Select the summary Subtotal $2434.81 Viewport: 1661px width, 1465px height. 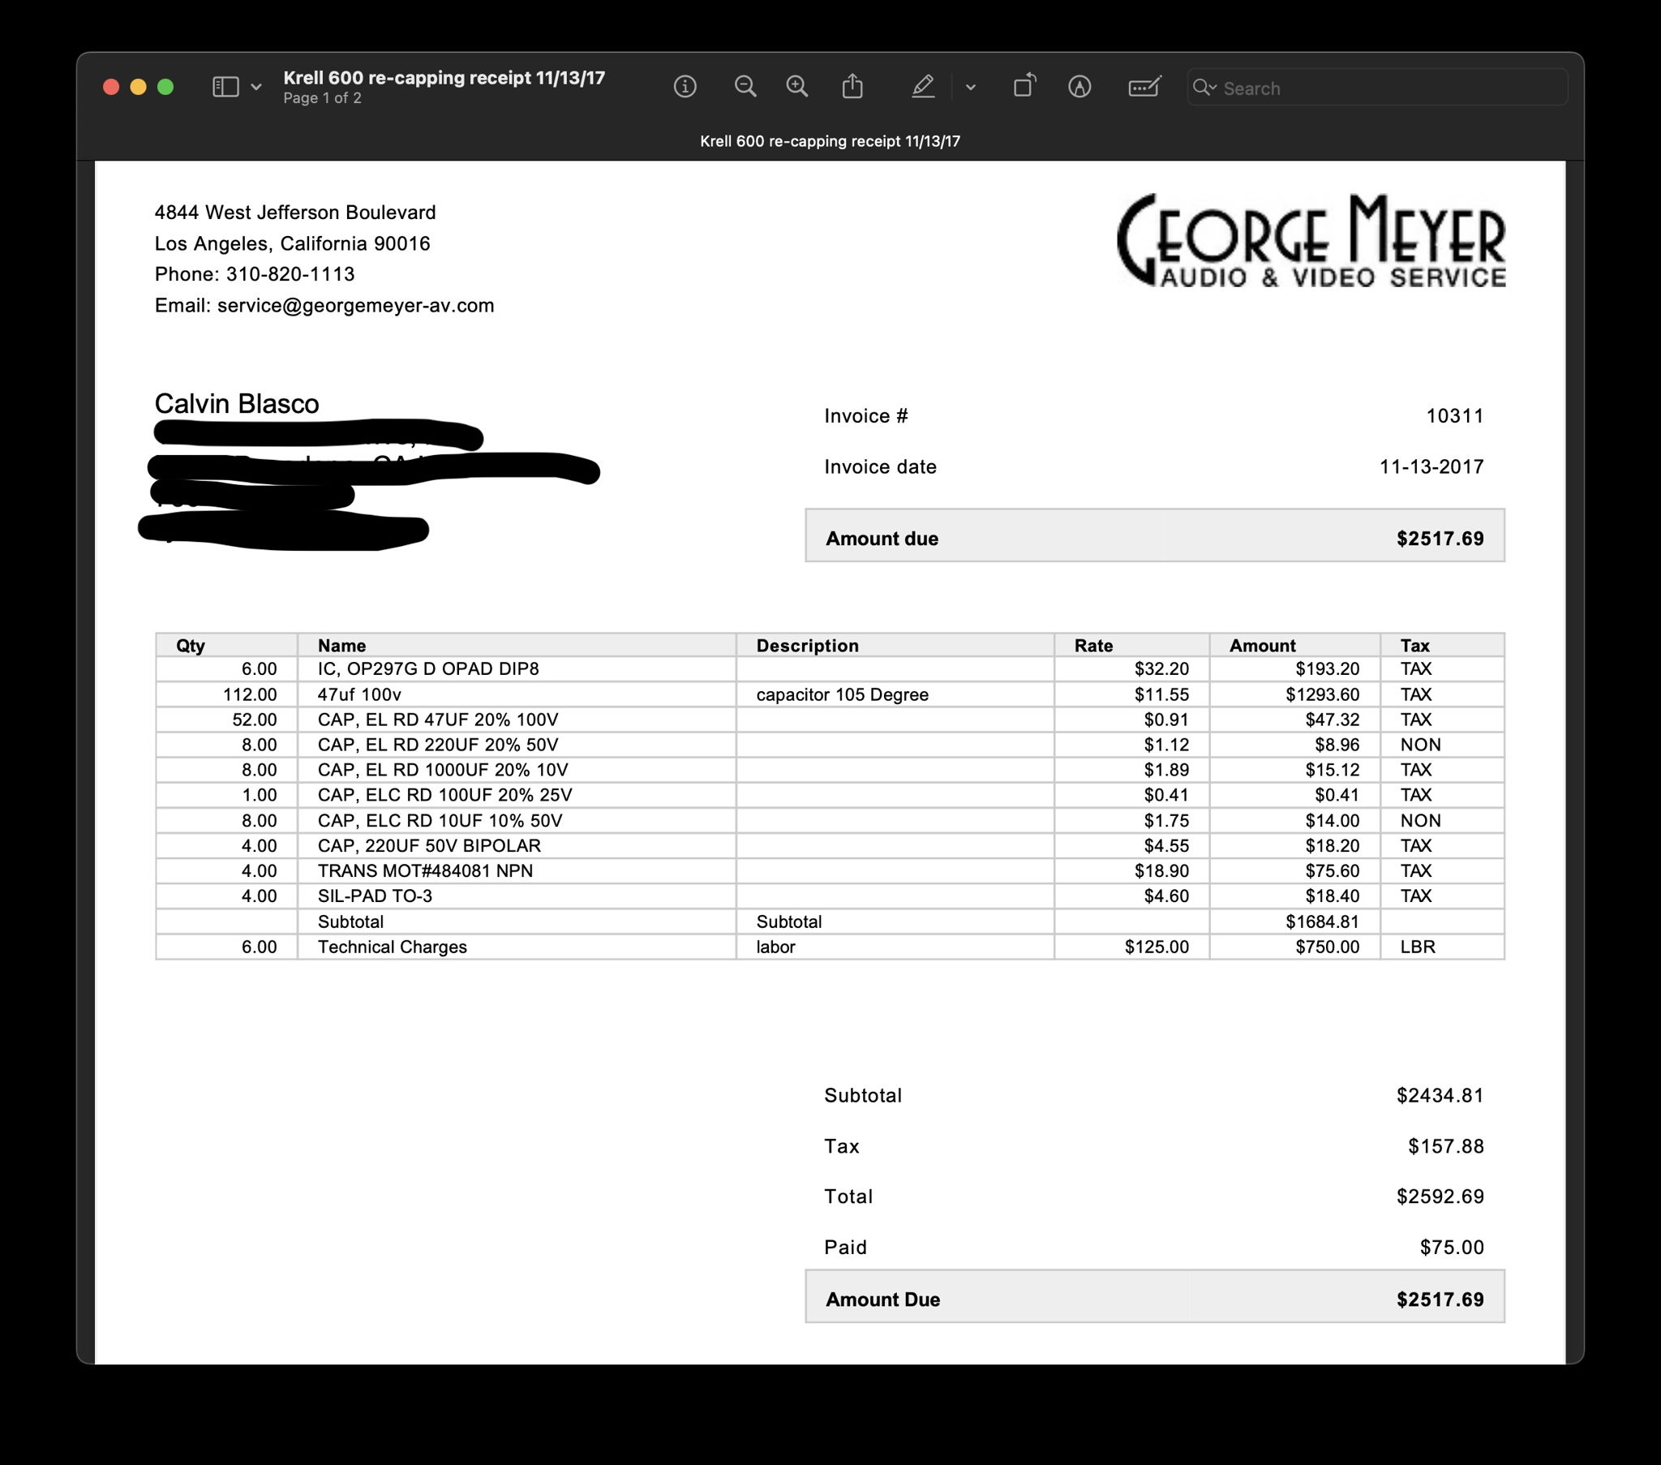tap(1440, 1096)
